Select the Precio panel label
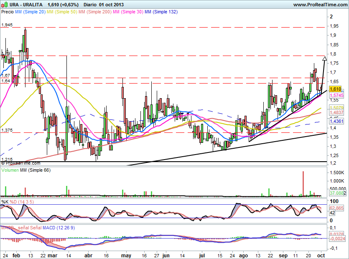This screenshot has height=259, width=349. coord(8,12)
